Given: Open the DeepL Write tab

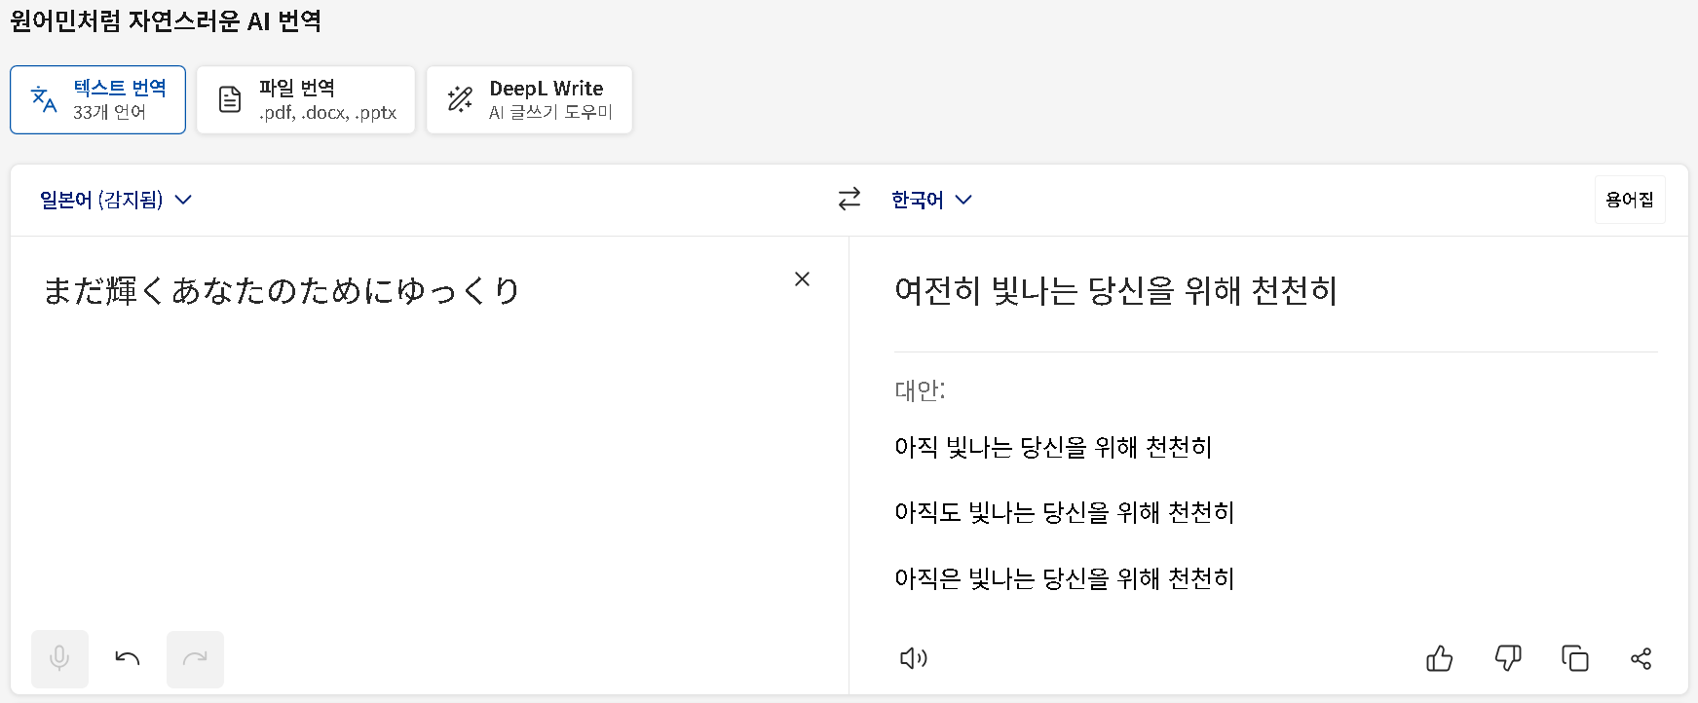Looking at the screenshot, I should click(x=529, y=99).
